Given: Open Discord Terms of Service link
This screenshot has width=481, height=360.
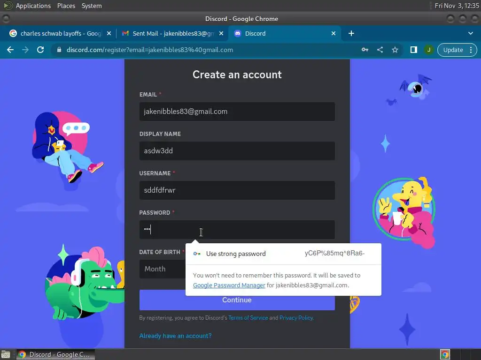Looking at the screenshot, I should coord(248,318).
